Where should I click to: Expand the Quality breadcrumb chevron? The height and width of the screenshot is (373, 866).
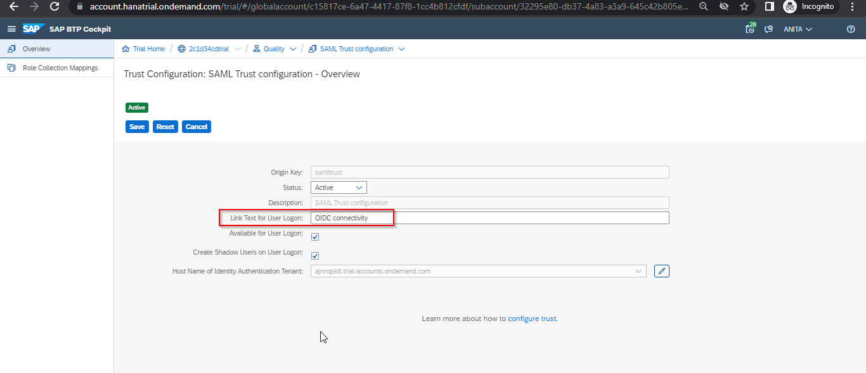coord(293,48)
